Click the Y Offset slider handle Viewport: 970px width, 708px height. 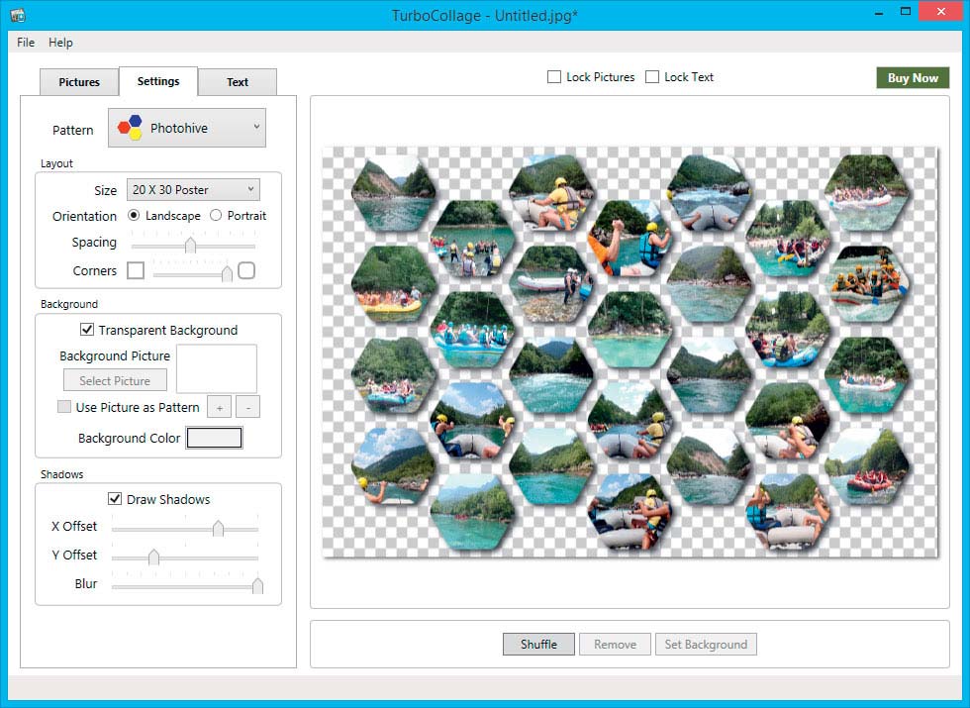[153, 556]
